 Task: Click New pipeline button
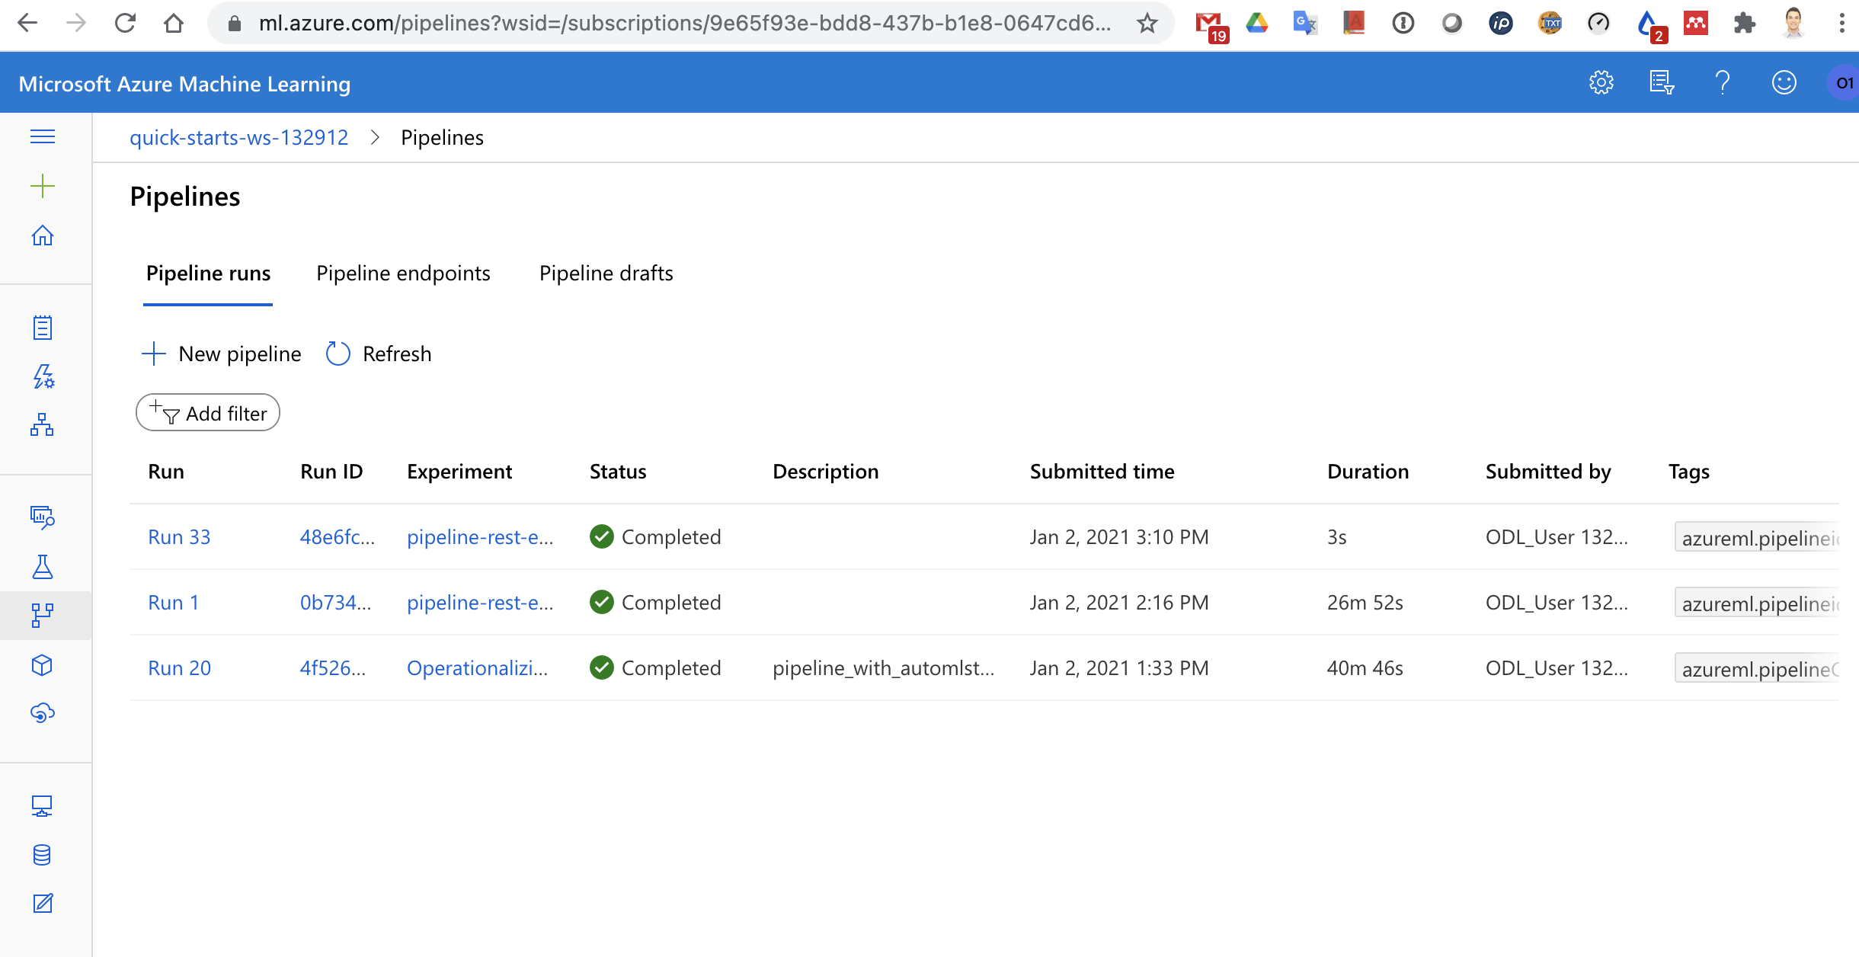pyautogui.click(x=222, y=354)
